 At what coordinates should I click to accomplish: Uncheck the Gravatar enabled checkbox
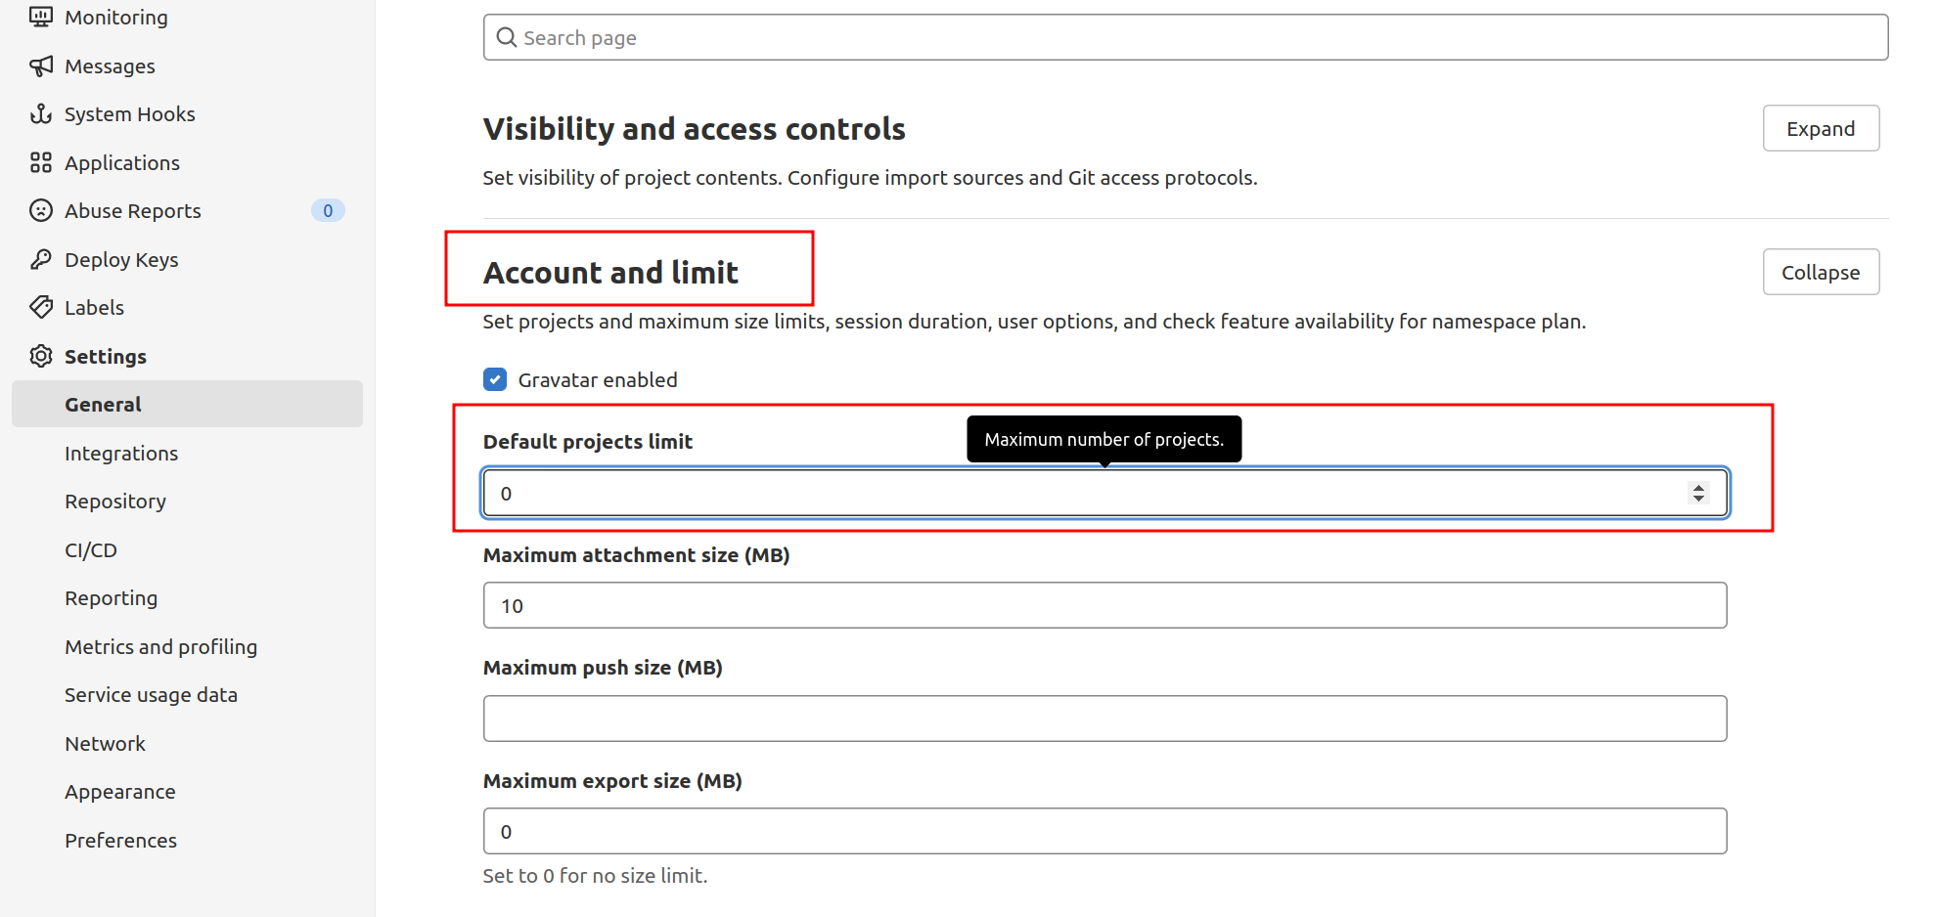tap(495, 379)
